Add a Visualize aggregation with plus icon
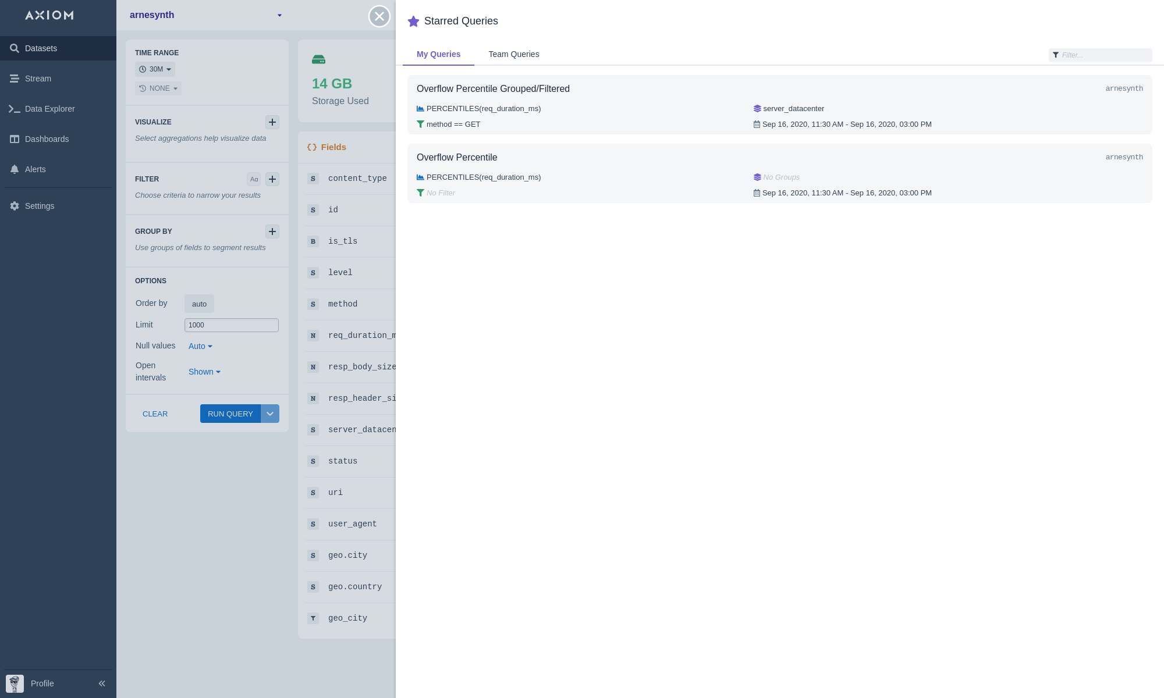Viewport: 1164px width, 698px height. click(272, 122)
